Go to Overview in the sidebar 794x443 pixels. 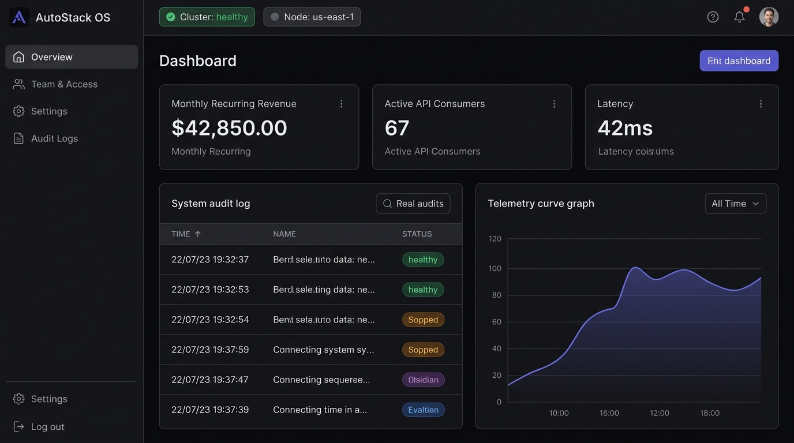(72, 57)
